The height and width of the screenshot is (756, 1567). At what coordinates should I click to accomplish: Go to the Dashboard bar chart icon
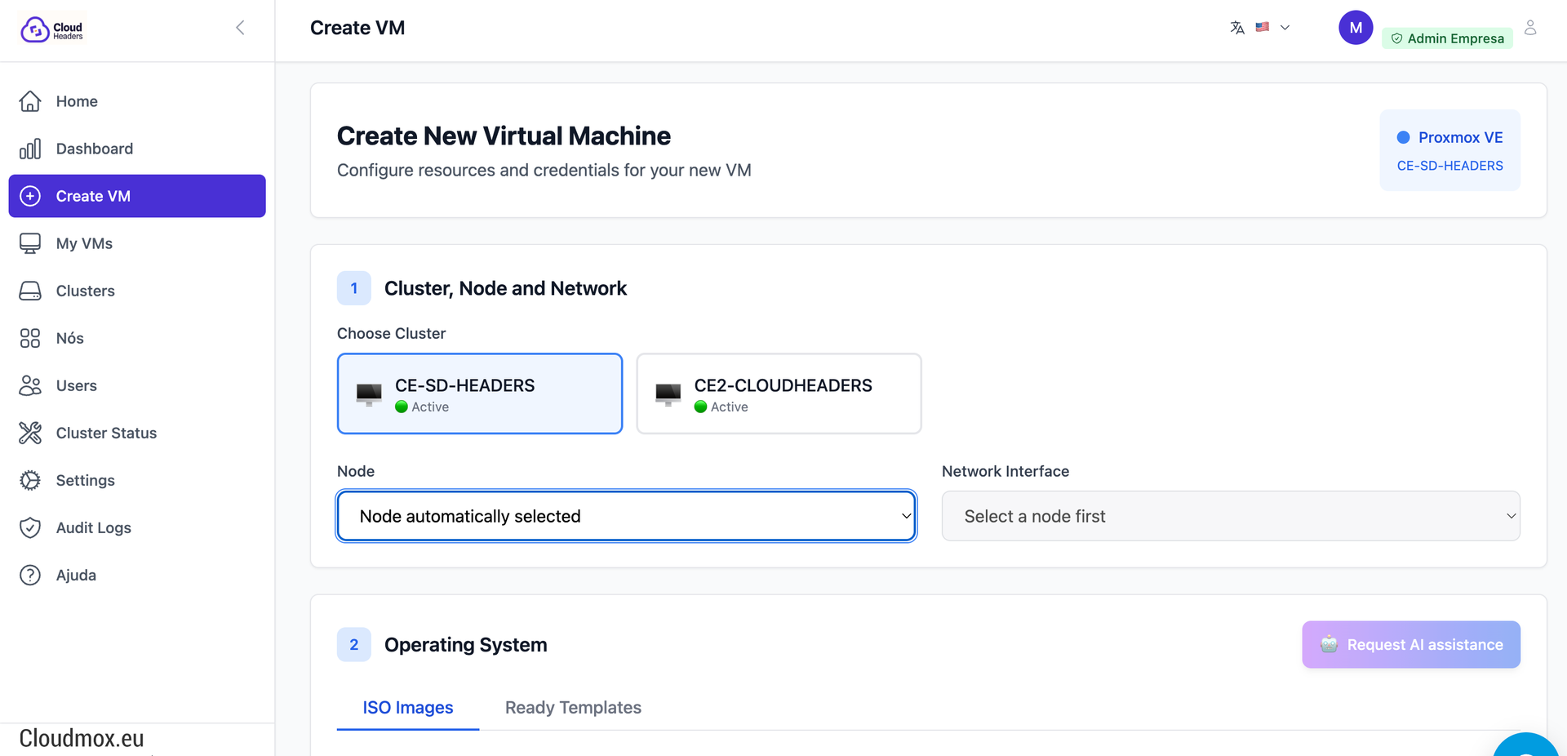(30, 149)
